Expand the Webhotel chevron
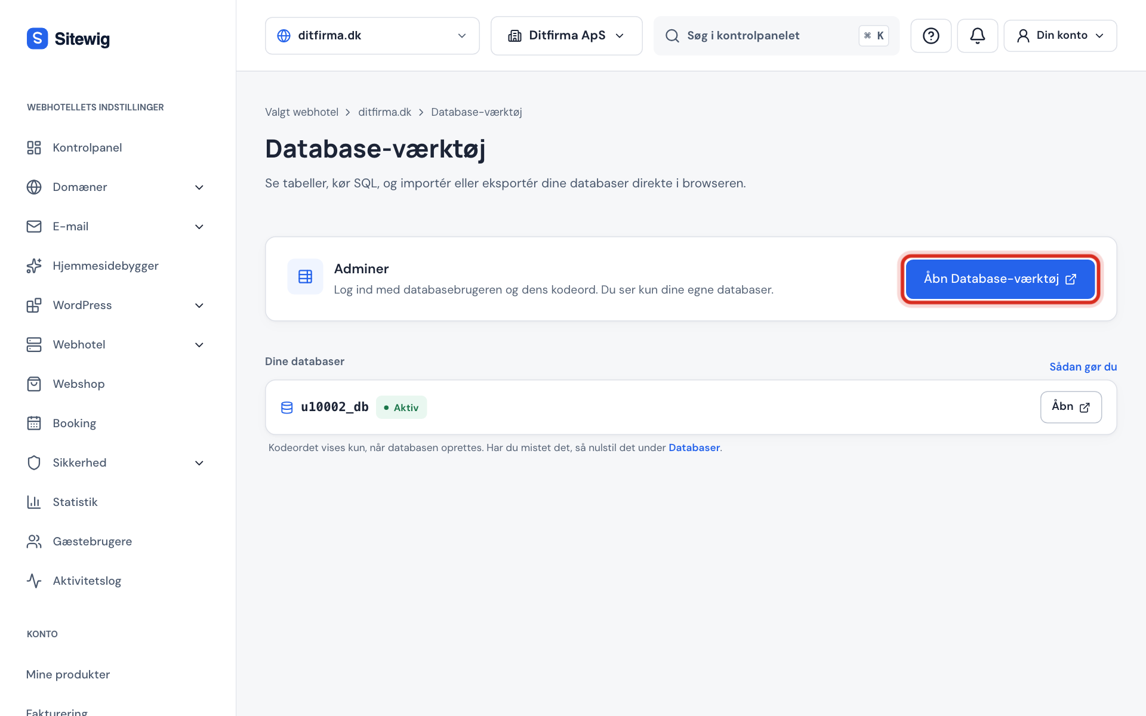Viewport: 1146px width, 716px height. click(199, 345)
